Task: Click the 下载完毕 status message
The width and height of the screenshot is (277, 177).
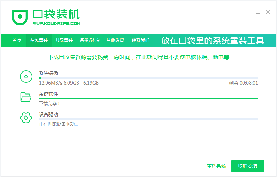Action: (49, 103)
